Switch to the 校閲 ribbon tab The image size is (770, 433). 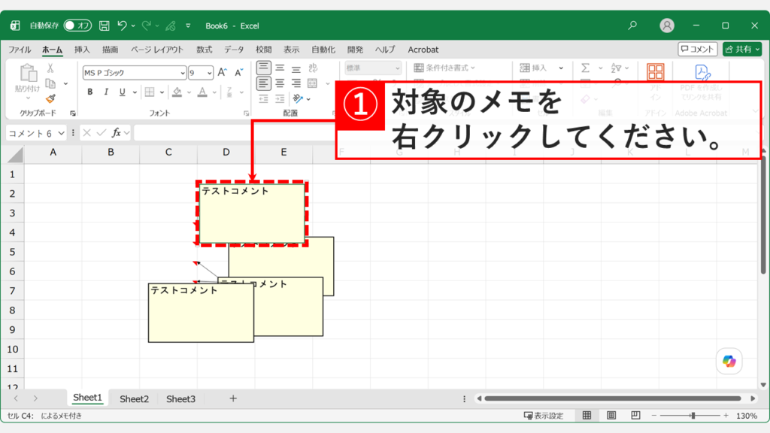264,50
